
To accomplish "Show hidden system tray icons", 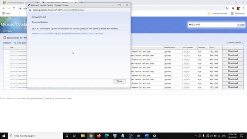I will click(x=196, y=136).
